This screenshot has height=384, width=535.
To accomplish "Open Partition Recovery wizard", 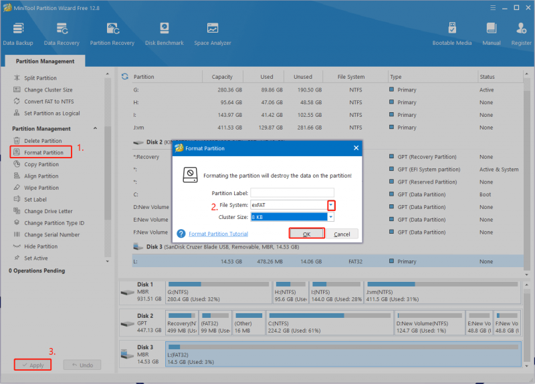I will pos(112,34).
